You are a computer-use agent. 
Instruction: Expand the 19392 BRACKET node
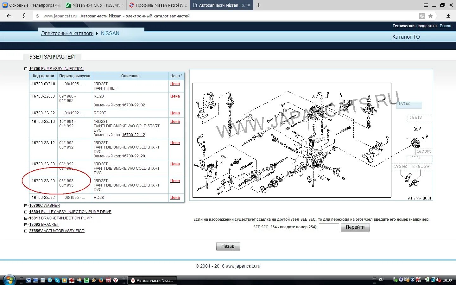coord(26,225)
